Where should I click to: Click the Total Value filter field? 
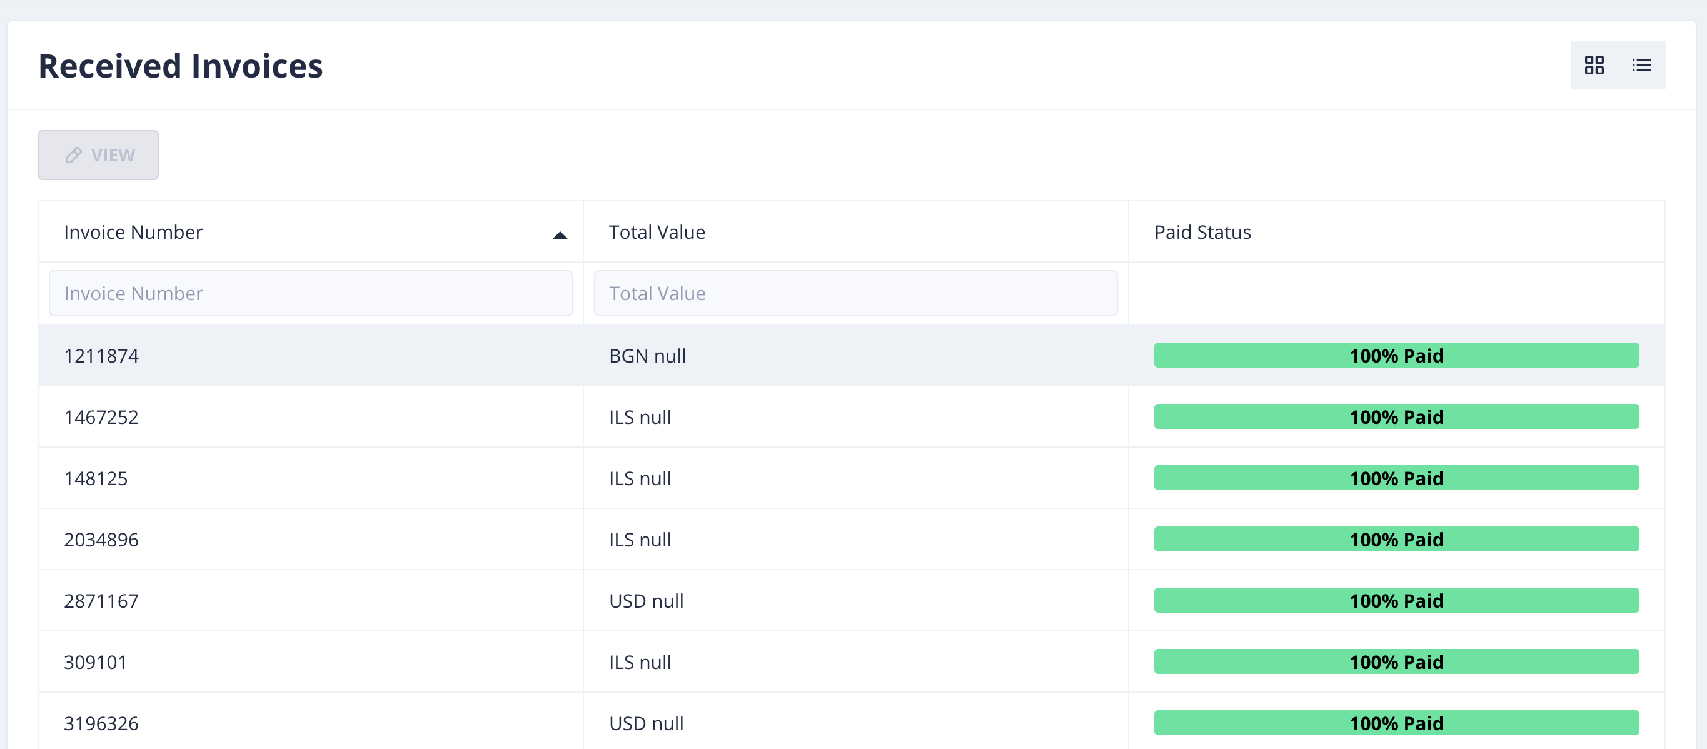coord(855,293)
